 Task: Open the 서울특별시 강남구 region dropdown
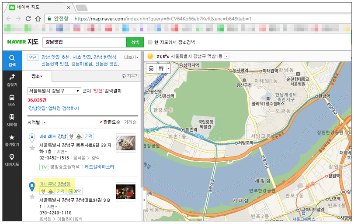[54, 91]
